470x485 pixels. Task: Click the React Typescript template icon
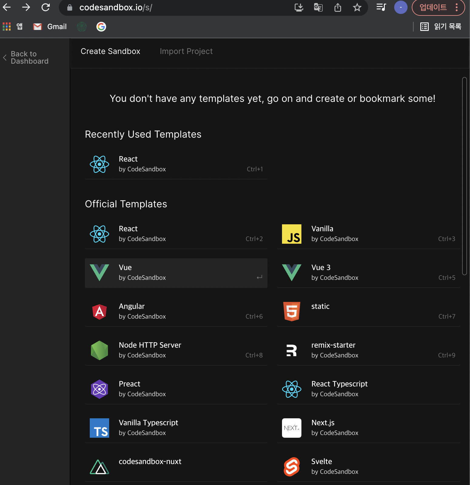point(292,389)
